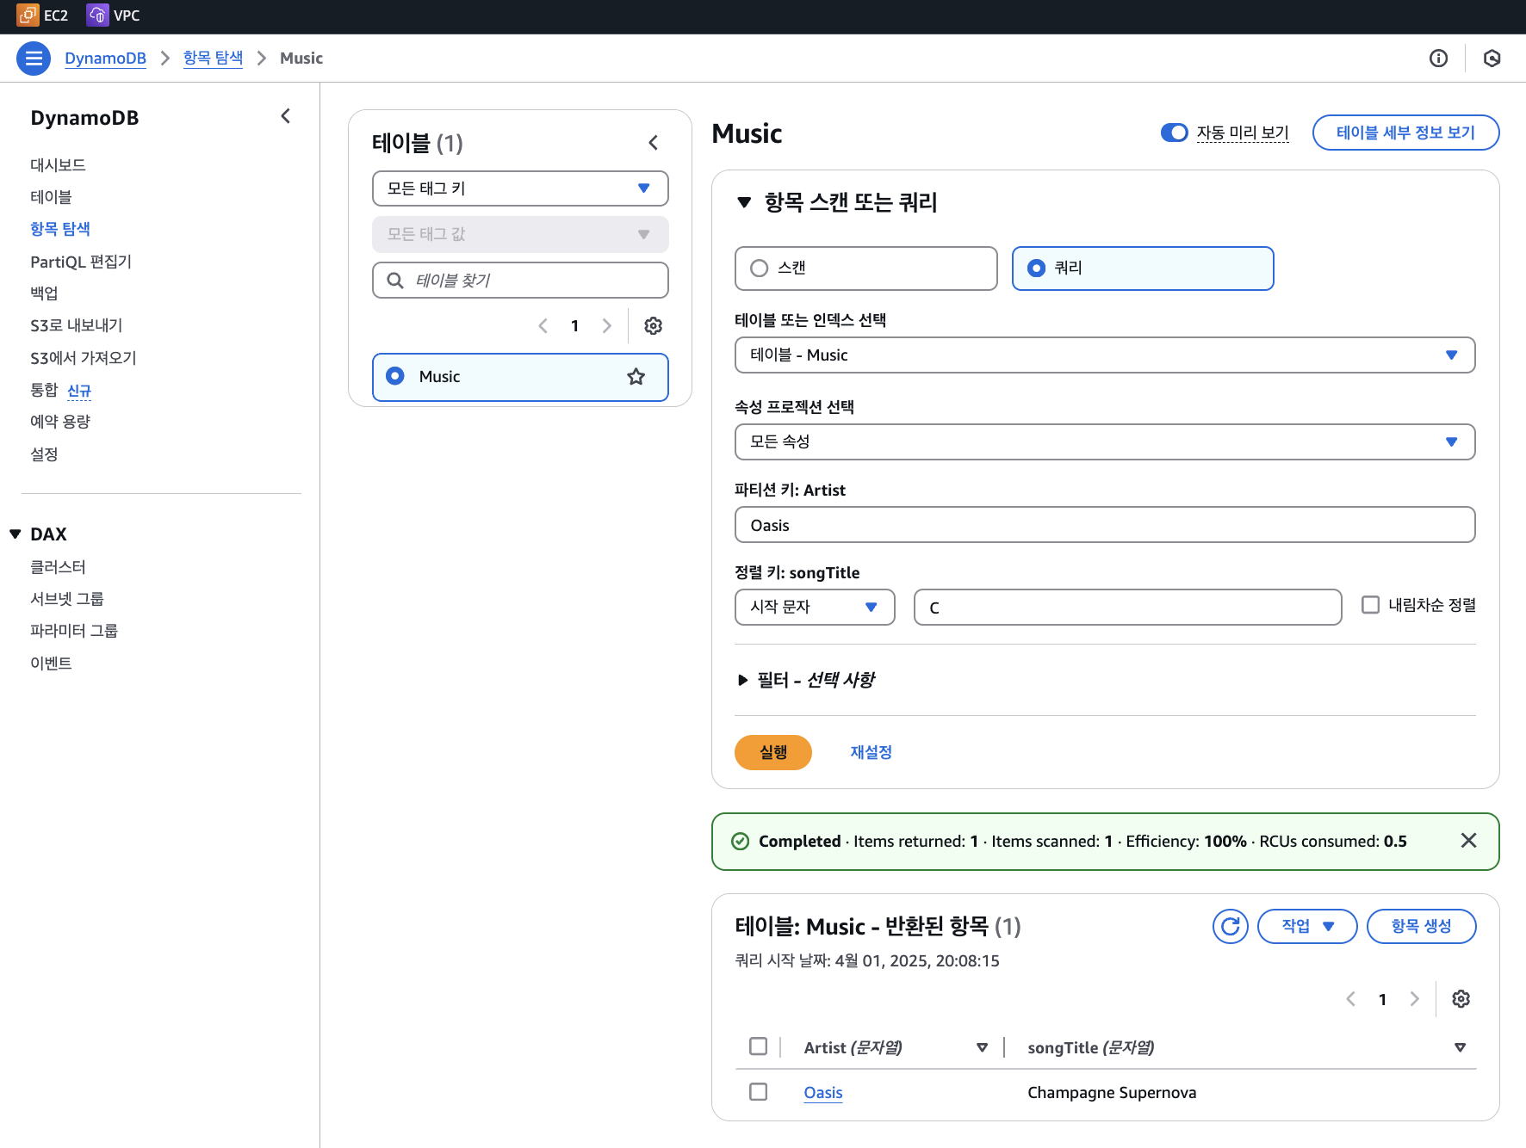Screen dimensions: 1526x1148
Task: Open the hamburger navigation menu
Action: coord(34,59)
